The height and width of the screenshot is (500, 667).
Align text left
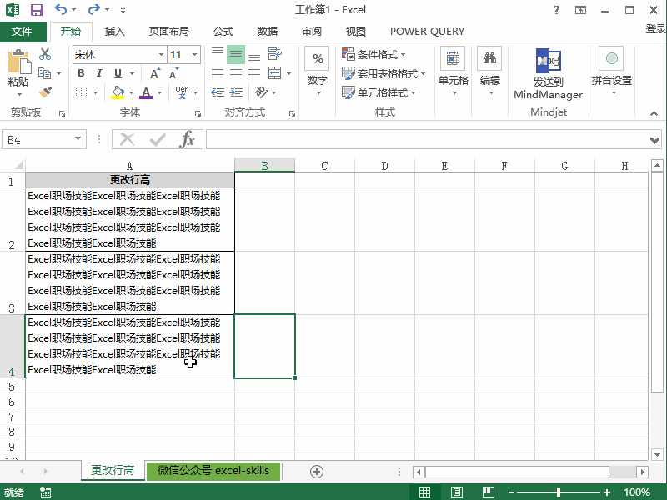tap(218, 73)
